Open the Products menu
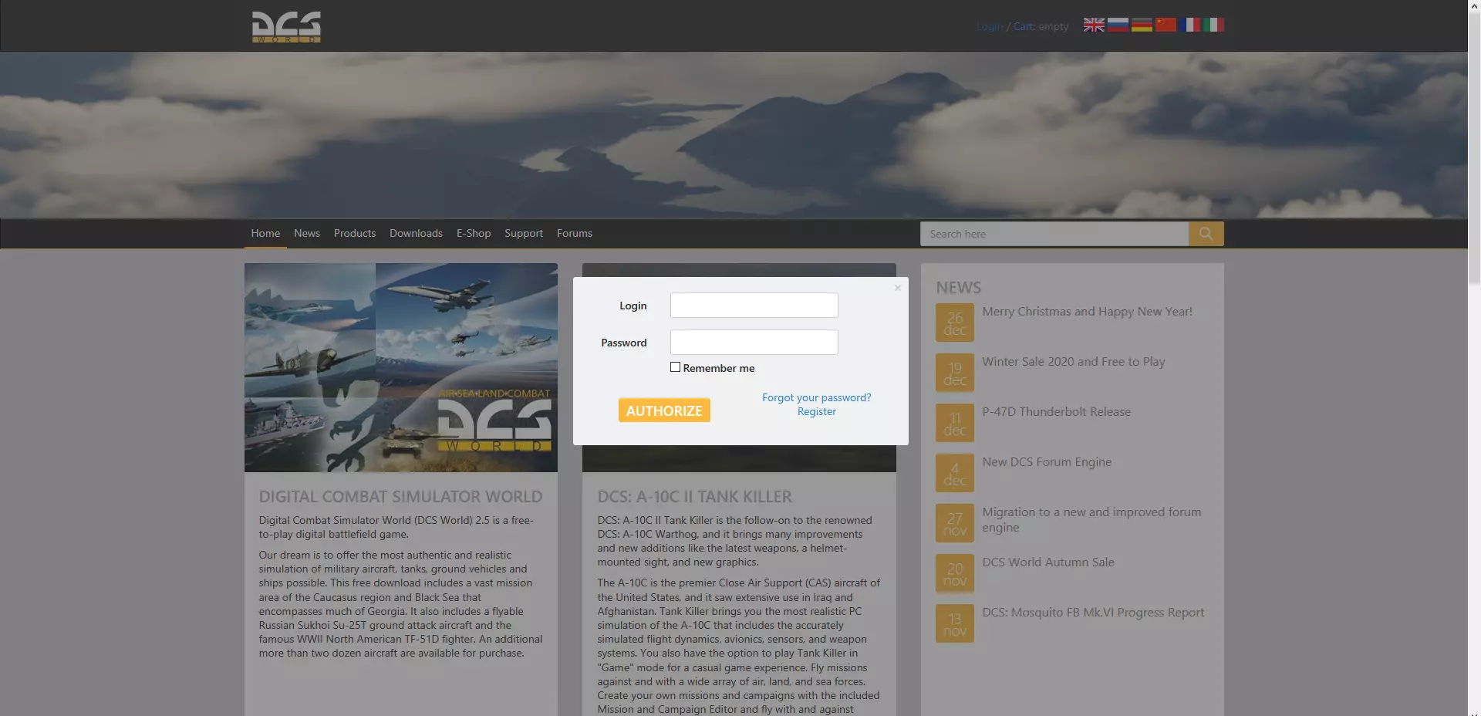This screenshot has width=1481, height=716. tap(355, 233)
